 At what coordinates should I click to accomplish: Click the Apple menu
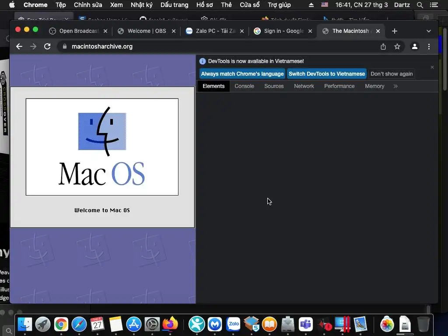pos(12,5)
